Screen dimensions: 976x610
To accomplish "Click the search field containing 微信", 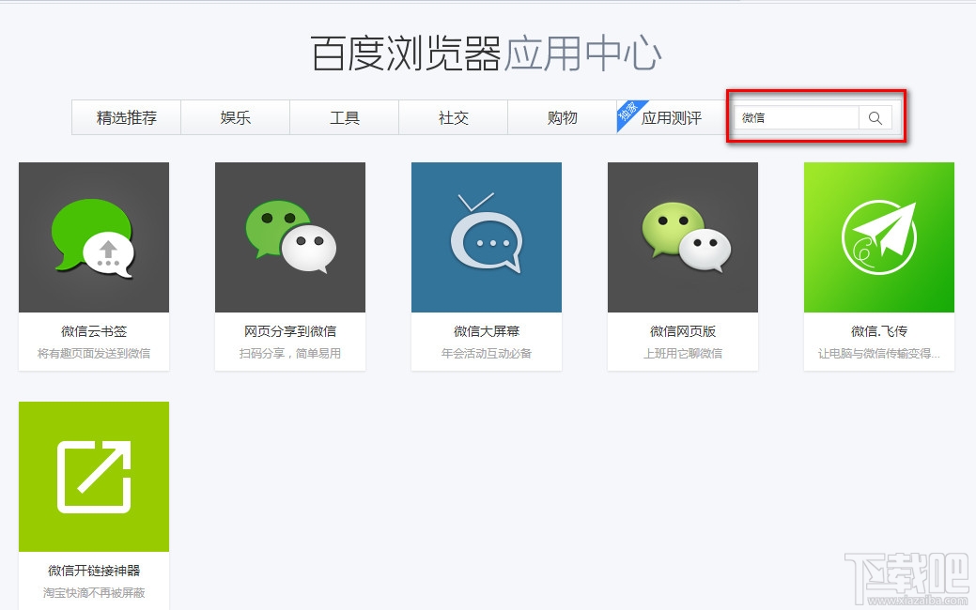I will 798,117.
